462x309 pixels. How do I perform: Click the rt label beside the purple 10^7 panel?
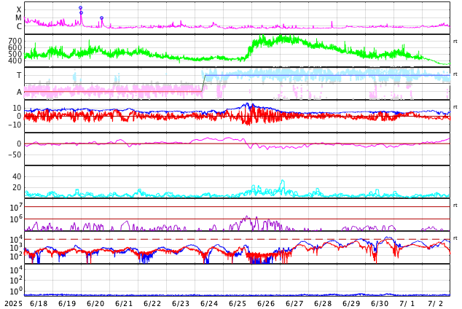coord(455,205)
